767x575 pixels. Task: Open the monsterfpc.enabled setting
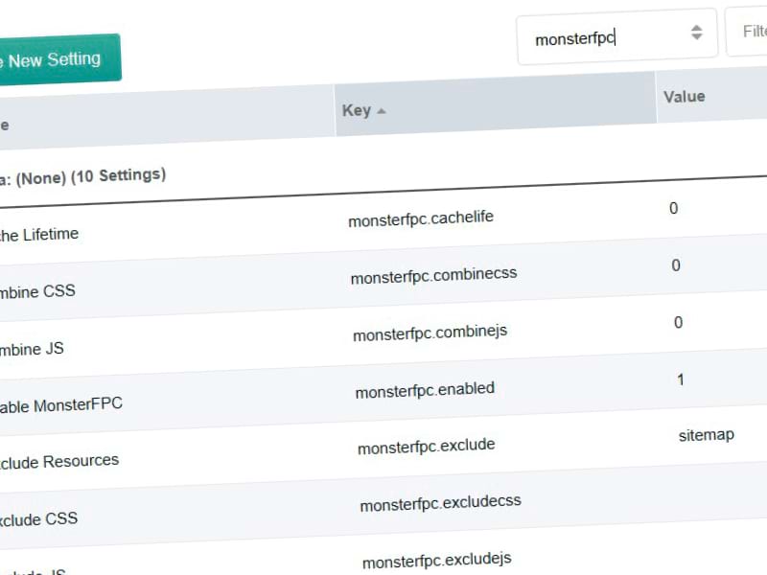(424, 388)
